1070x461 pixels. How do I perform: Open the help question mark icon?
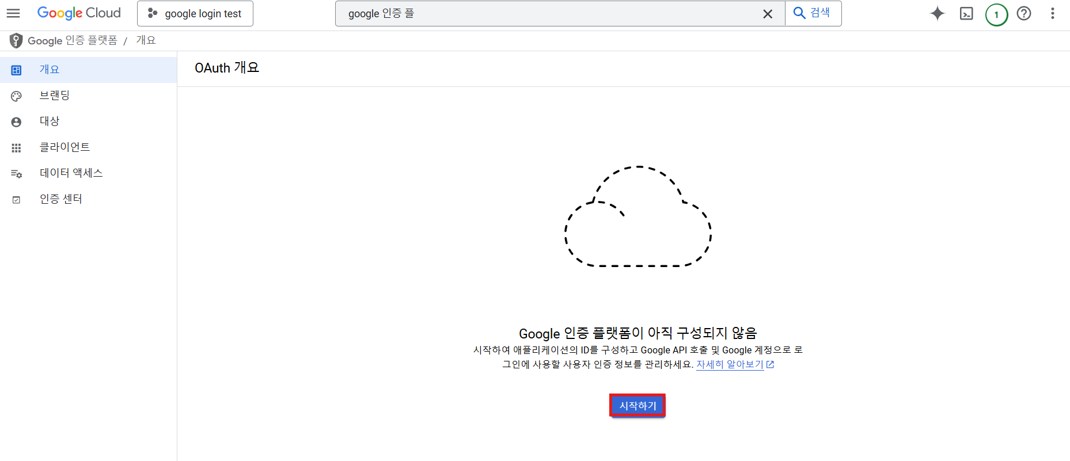click(1024, 13)
